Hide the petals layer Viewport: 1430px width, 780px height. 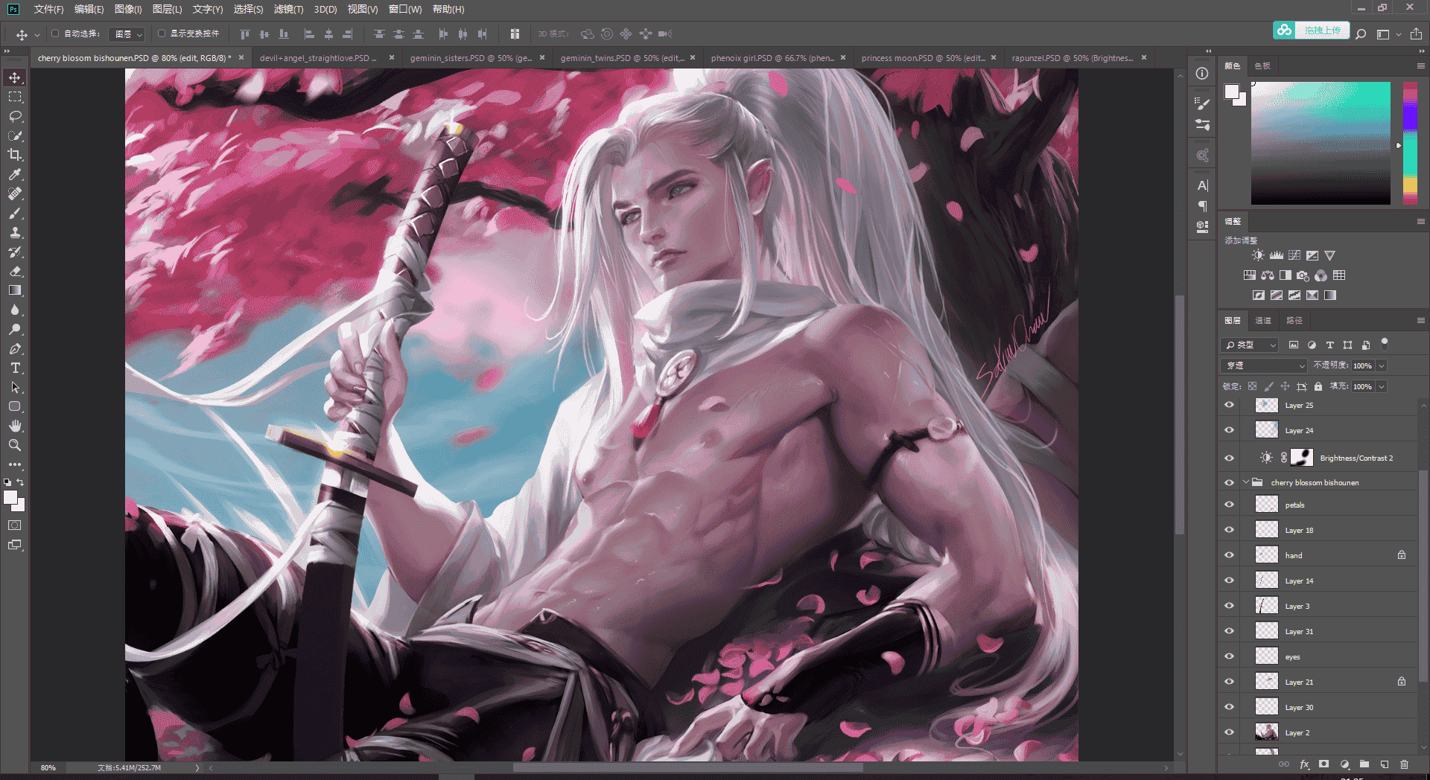(1230, 505)
